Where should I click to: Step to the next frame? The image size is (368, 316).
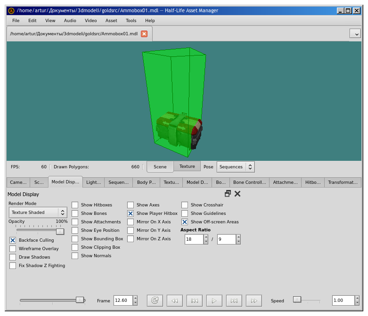click(254, 300)
